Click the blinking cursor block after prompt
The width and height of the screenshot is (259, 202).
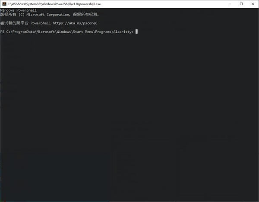(136, 32)
